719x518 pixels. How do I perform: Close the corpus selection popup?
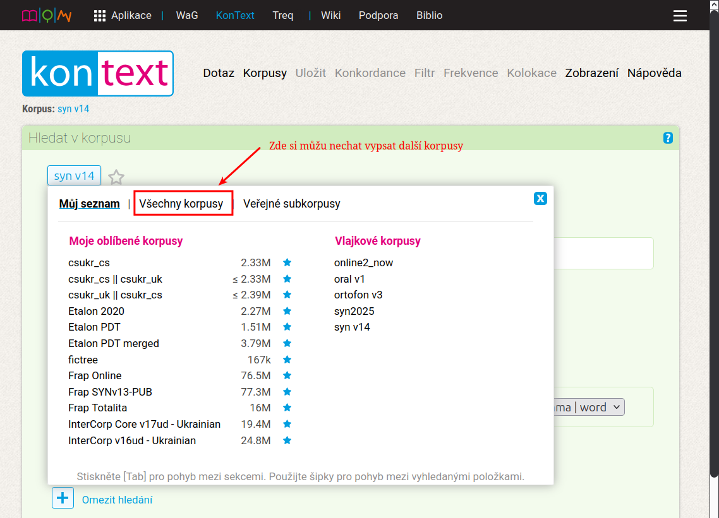point(540,199)
